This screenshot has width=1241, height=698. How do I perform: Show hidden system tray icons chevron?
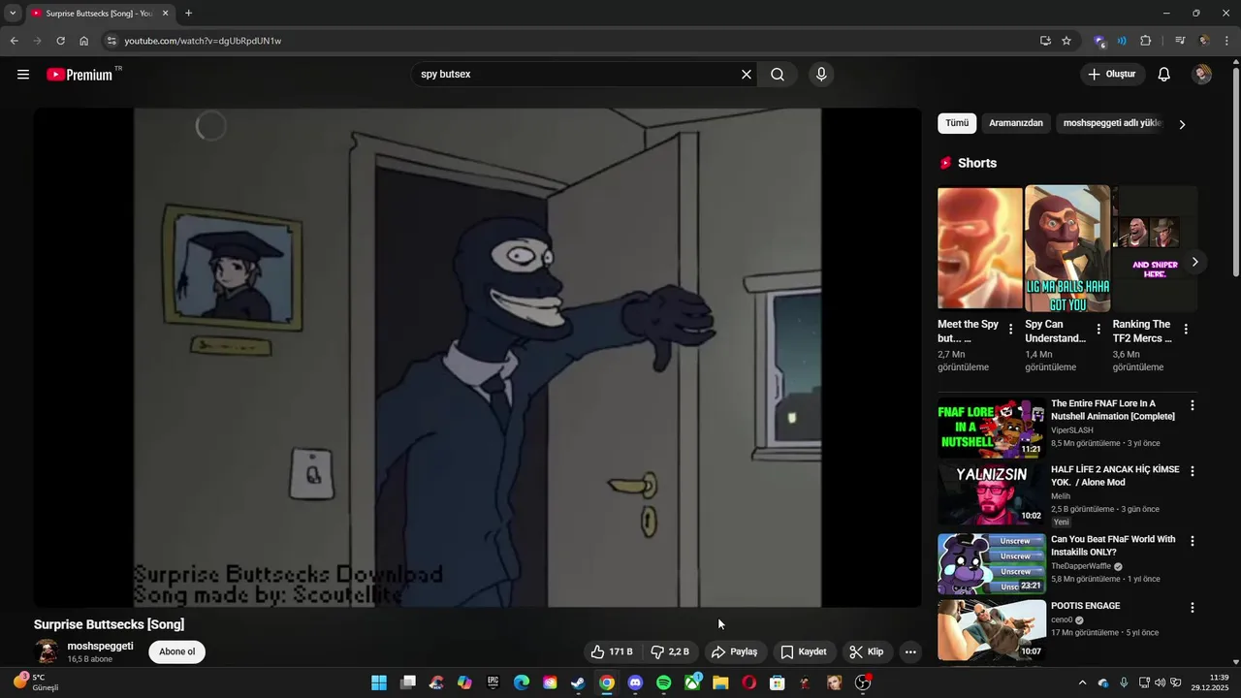pos(1083,682)
